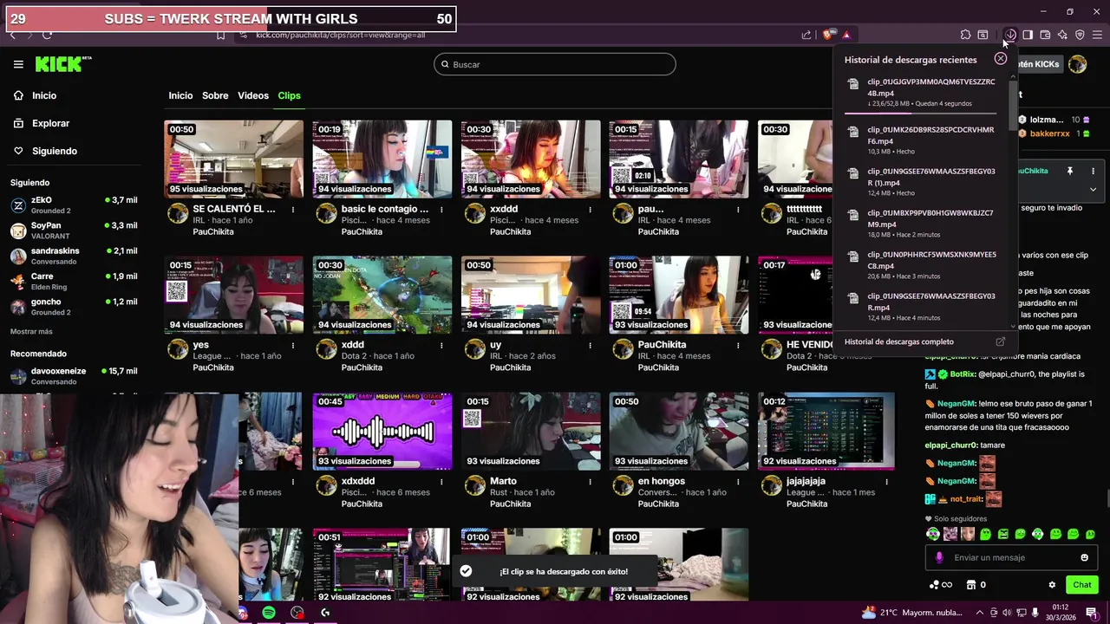Open options menu for xxddd clip
Screen dimensions: 1110x624
591,209
